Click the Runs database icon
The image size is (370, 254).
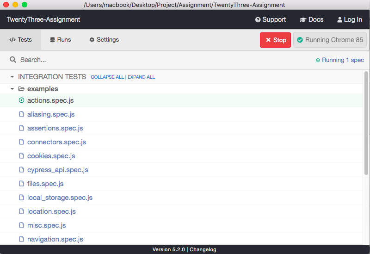[x=52, y=40]
